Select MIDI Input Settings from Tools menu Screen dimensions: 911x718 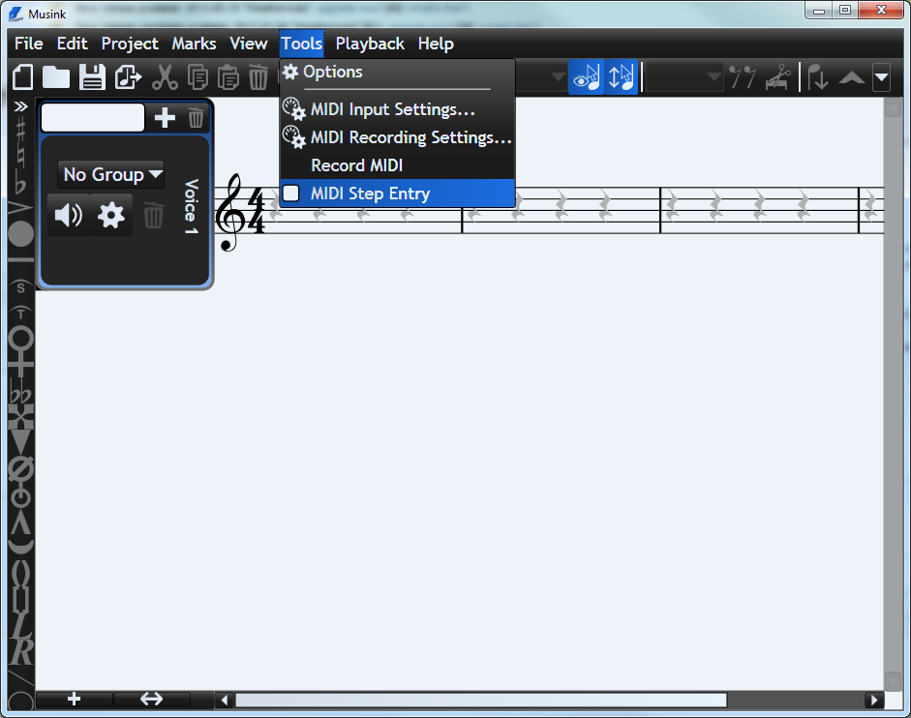[392, 109]
